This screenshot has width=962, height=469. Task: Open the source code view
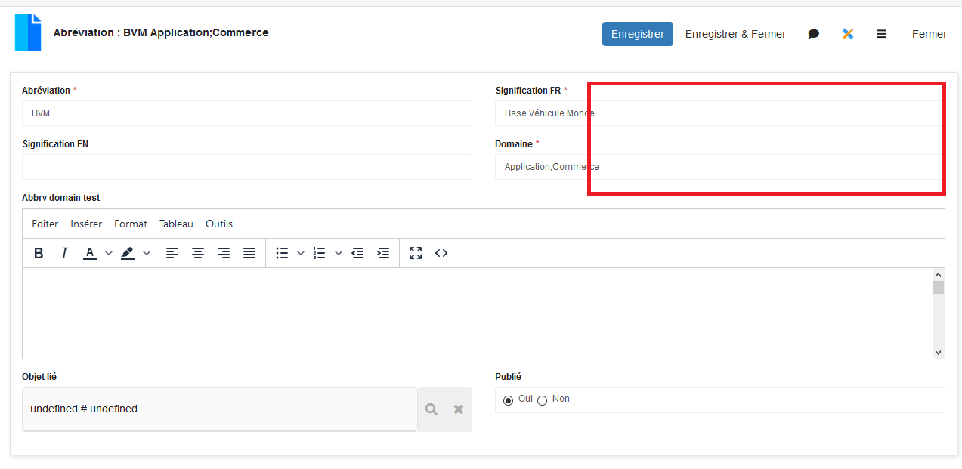[441, 253]
